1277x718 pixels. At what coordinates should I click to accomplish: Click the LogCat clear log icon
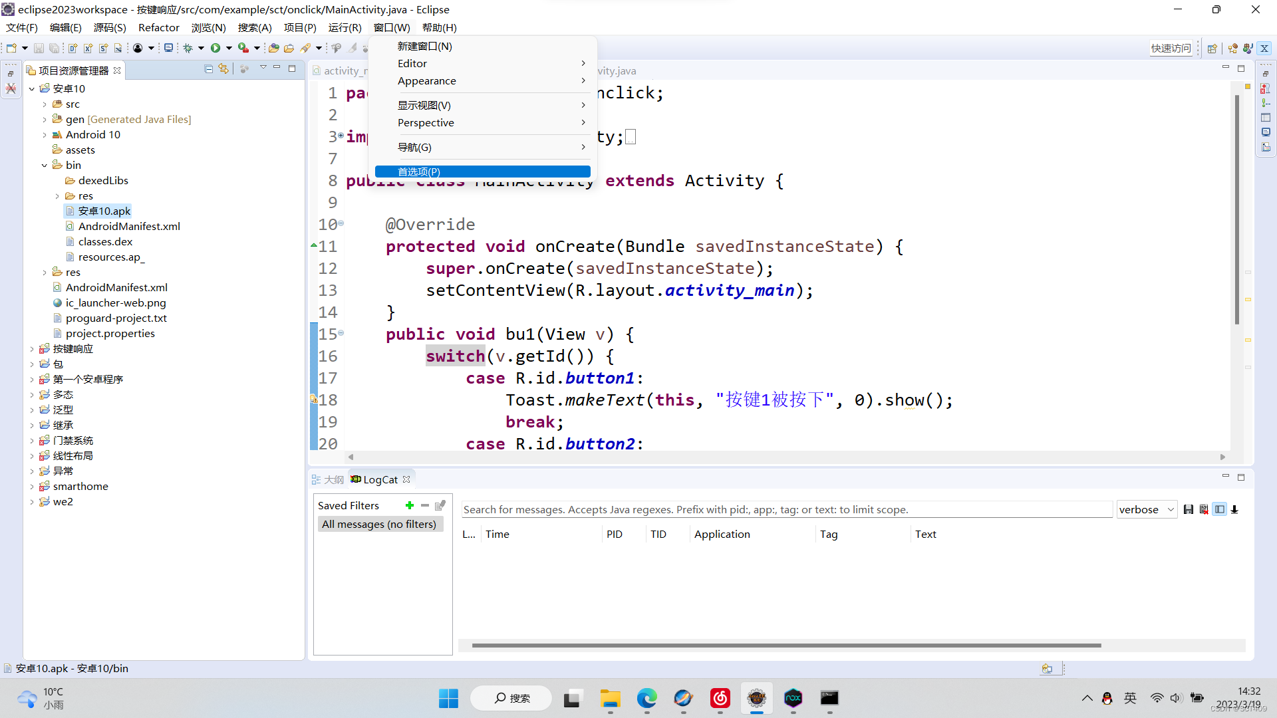coord(1204,510)
